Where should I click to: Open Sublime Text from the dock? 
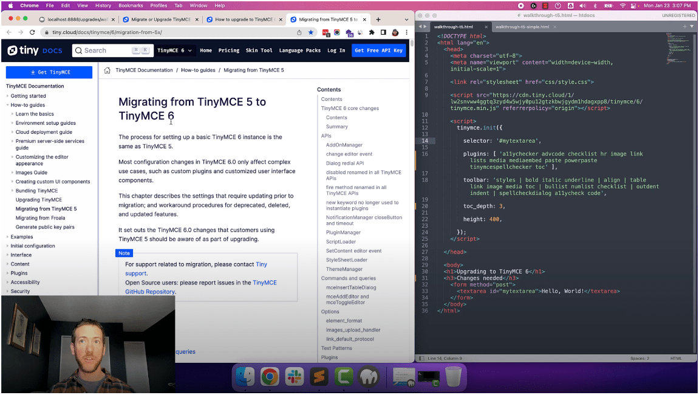pos(319,377)
